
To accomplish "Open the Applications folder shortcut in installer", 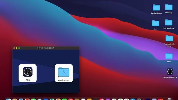I will [x=64, y=72].
